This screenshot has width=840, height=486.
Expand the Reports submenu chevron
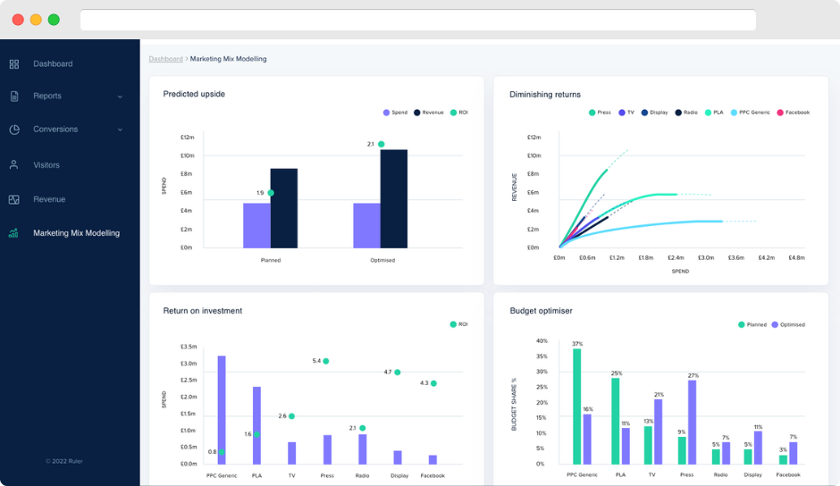(x=120, y=97)
